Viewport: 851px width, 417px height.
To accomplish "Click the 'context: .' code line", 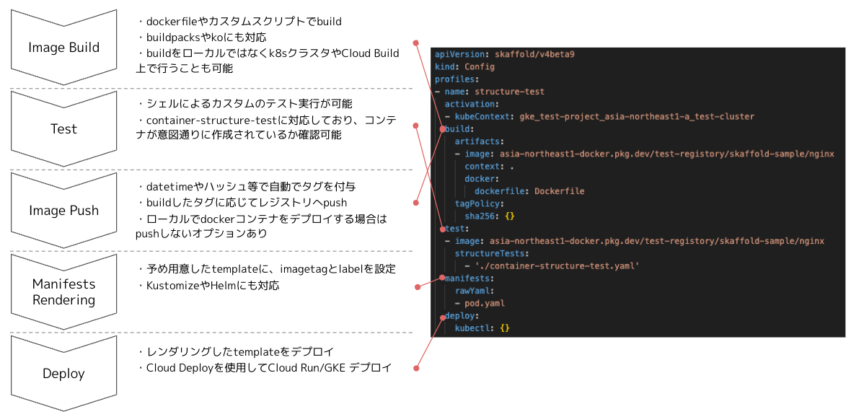I will click(489, 167).
